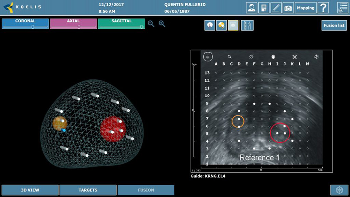Image resolution: width=350 pixels, height=197 pixels.
Task: Open the patient list icon
Action: 343,8
